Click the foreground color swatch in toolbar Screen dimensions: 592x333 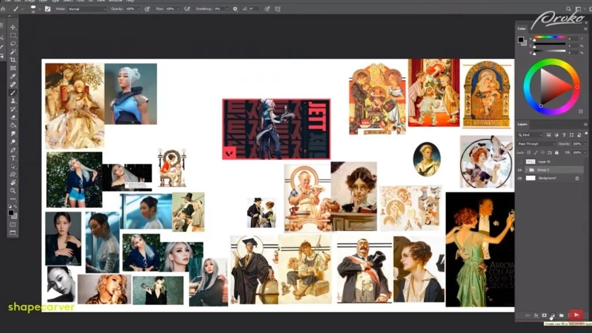pos(11,213)
